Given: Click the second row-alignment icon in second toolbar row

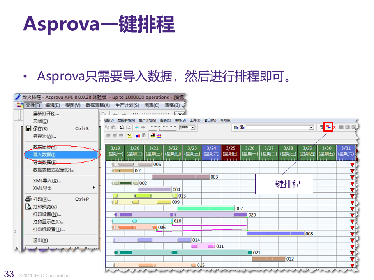Looking at the screenshot, I should (115, 136).
